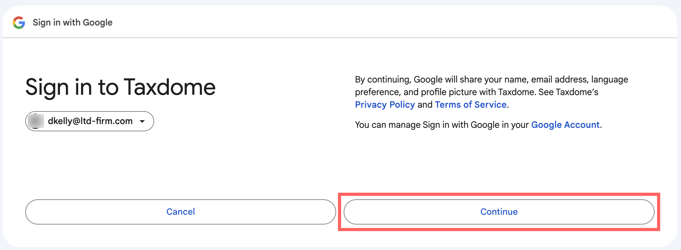Open Taxdome's Privacy Policy link

tap(385, 105)
